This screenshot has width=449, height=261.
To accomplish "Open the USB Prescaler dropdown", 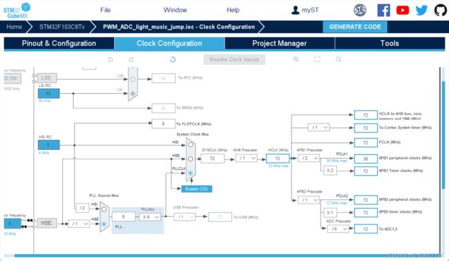I will [x=184, y=217].
